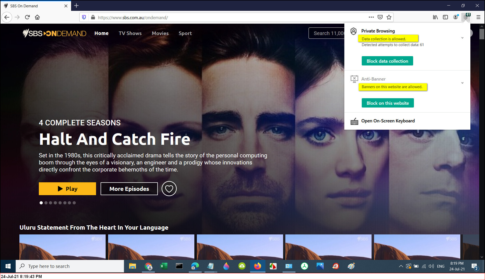Image resolution: width=485 pixels, height=280 pixels.
Task: Open the first Uluru Statement thumbnail
Action: 63,247
